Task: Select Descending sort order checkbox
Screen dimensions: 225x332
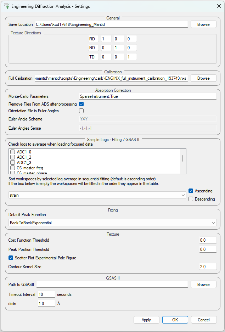Action: [x=191, y=199]
